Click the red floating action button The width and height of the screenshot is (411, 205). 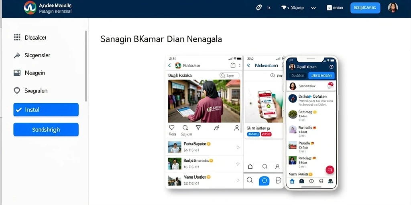pyautogui.click(x=330, y=170)
